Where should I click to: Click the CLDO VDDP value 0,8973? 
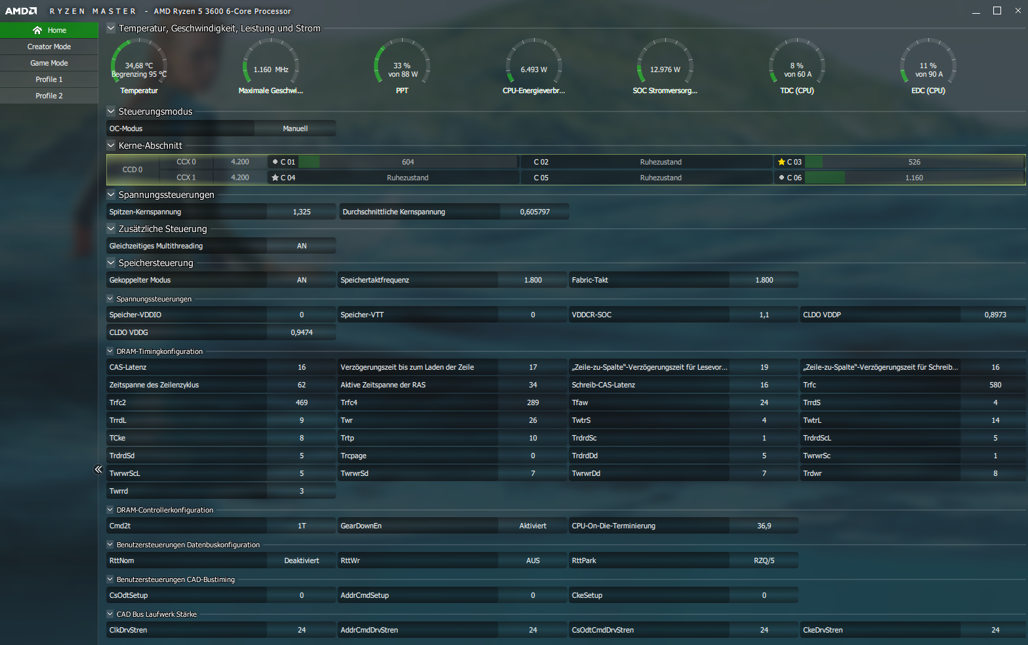[995, 315]
